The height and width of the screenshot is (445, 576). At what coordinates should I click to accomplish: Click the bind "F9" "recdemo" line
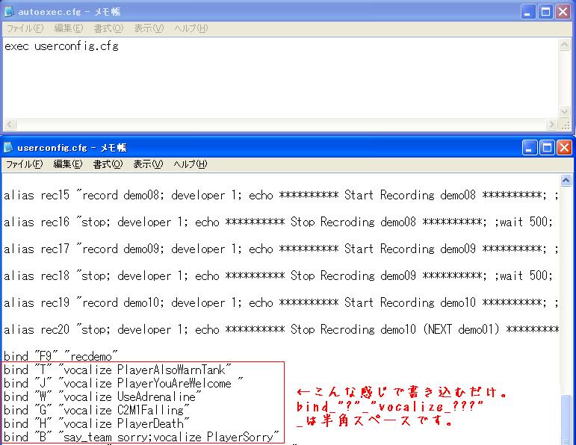(61, 356)
